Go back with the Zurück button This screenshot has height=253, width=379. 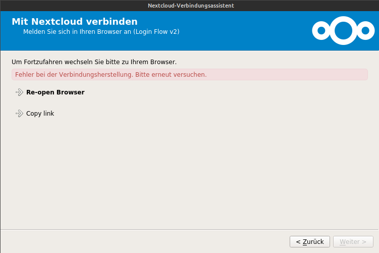tap(310, 241)
